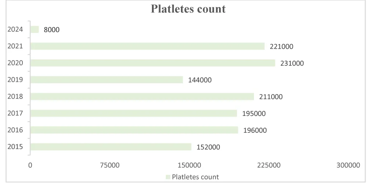Viewport: 367px width, 190px height.
Task: Select the 2024 year axis label
Action: click(x=15, y=29)
